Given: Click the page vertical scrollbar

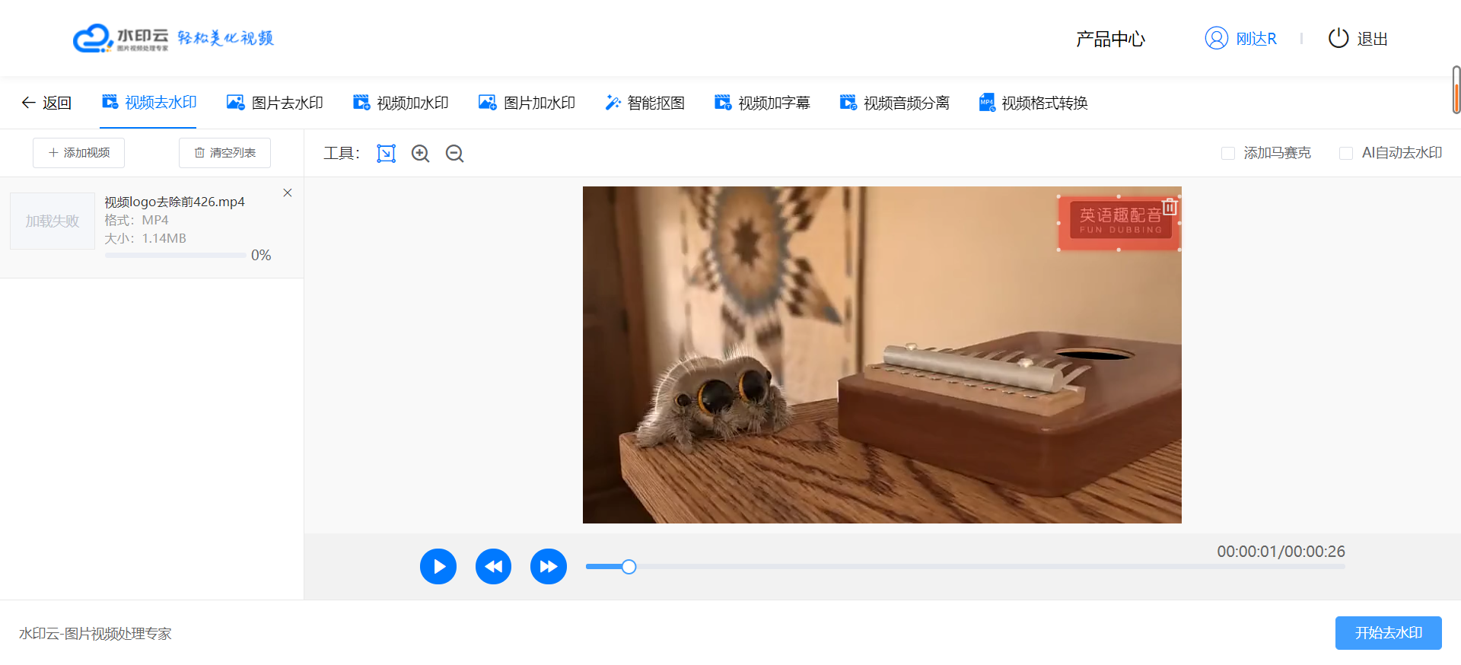Looking at the screenshot, I should click(x=1456, y=90).
